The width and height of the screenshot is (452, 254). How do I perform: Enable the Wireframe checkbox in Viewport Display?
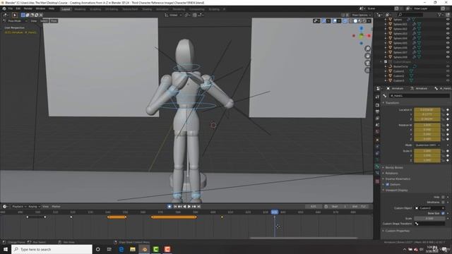[443, 202]
